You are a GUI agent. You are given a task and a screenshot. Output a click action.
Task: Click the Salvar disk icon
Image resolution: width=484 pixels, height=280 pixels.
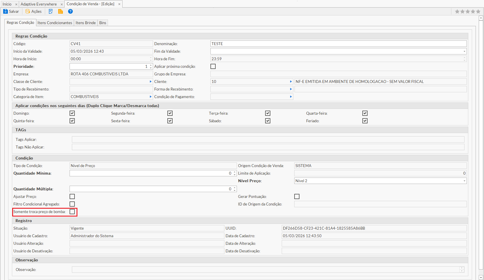point(6,11)
